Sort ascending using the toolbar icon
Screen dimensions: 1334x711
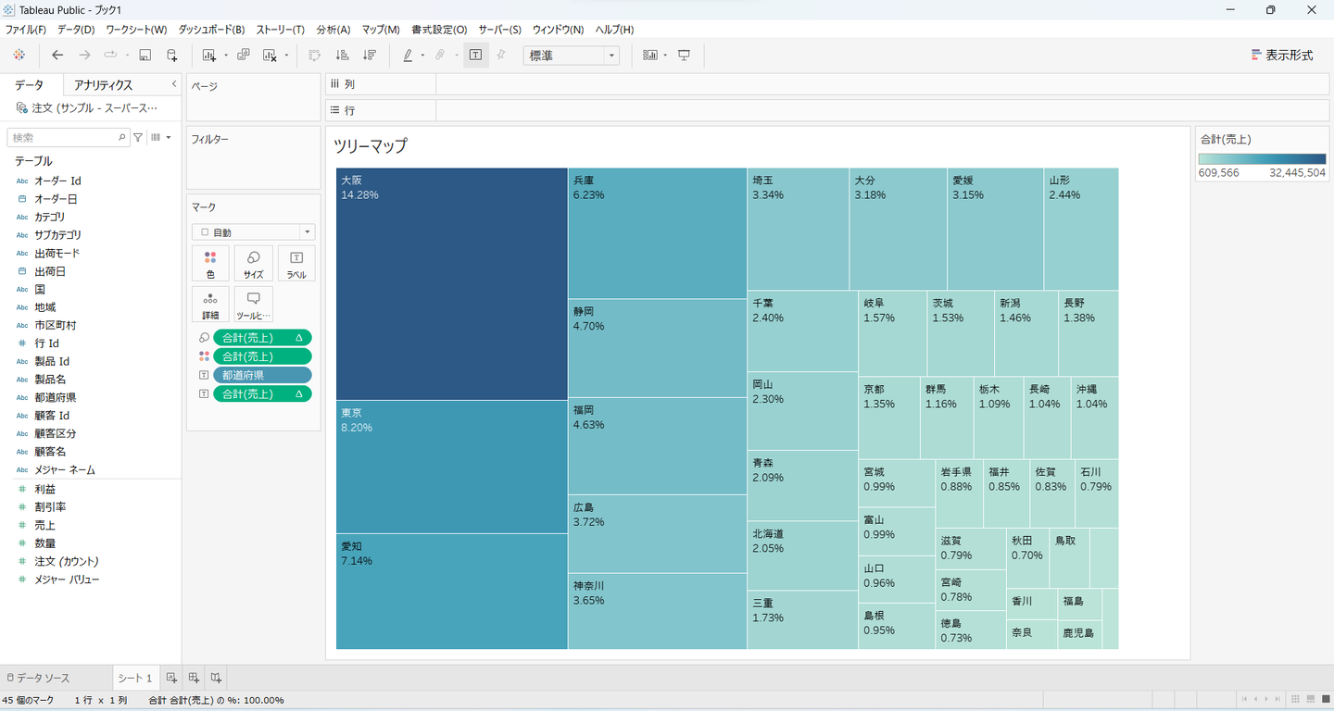342,56
